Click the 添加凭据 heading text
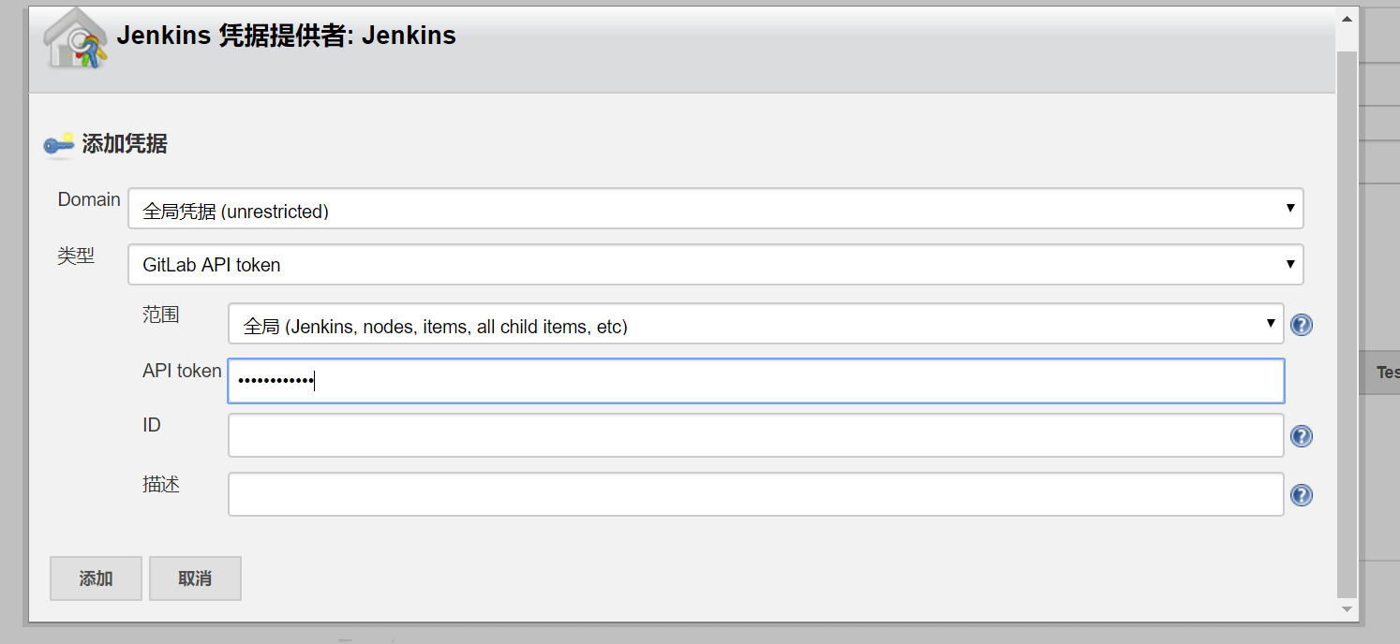The image size is (1400, 644). (x=125, y=144)
